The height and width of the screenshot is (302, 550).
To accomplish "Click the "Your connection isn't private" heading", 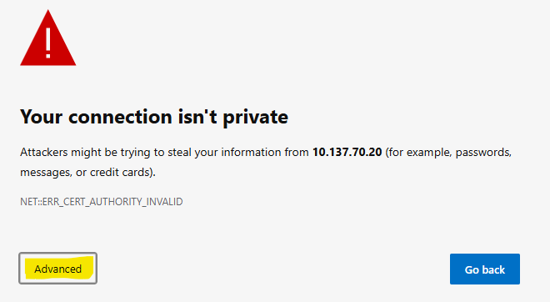I will [154, 117].
